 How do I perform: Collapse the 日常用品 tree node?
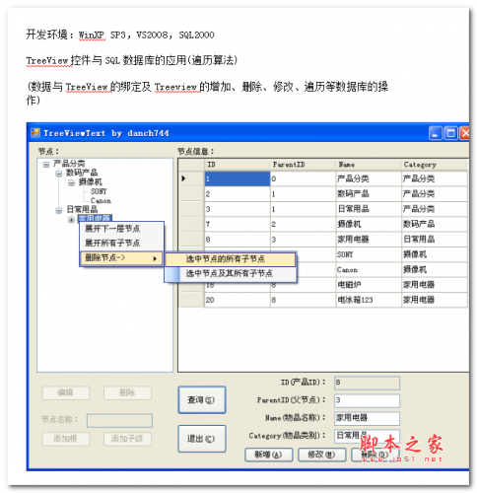59,210
